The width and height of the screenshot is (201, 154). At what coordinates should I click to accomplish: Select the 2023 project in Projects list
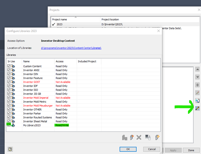point(60,24)
